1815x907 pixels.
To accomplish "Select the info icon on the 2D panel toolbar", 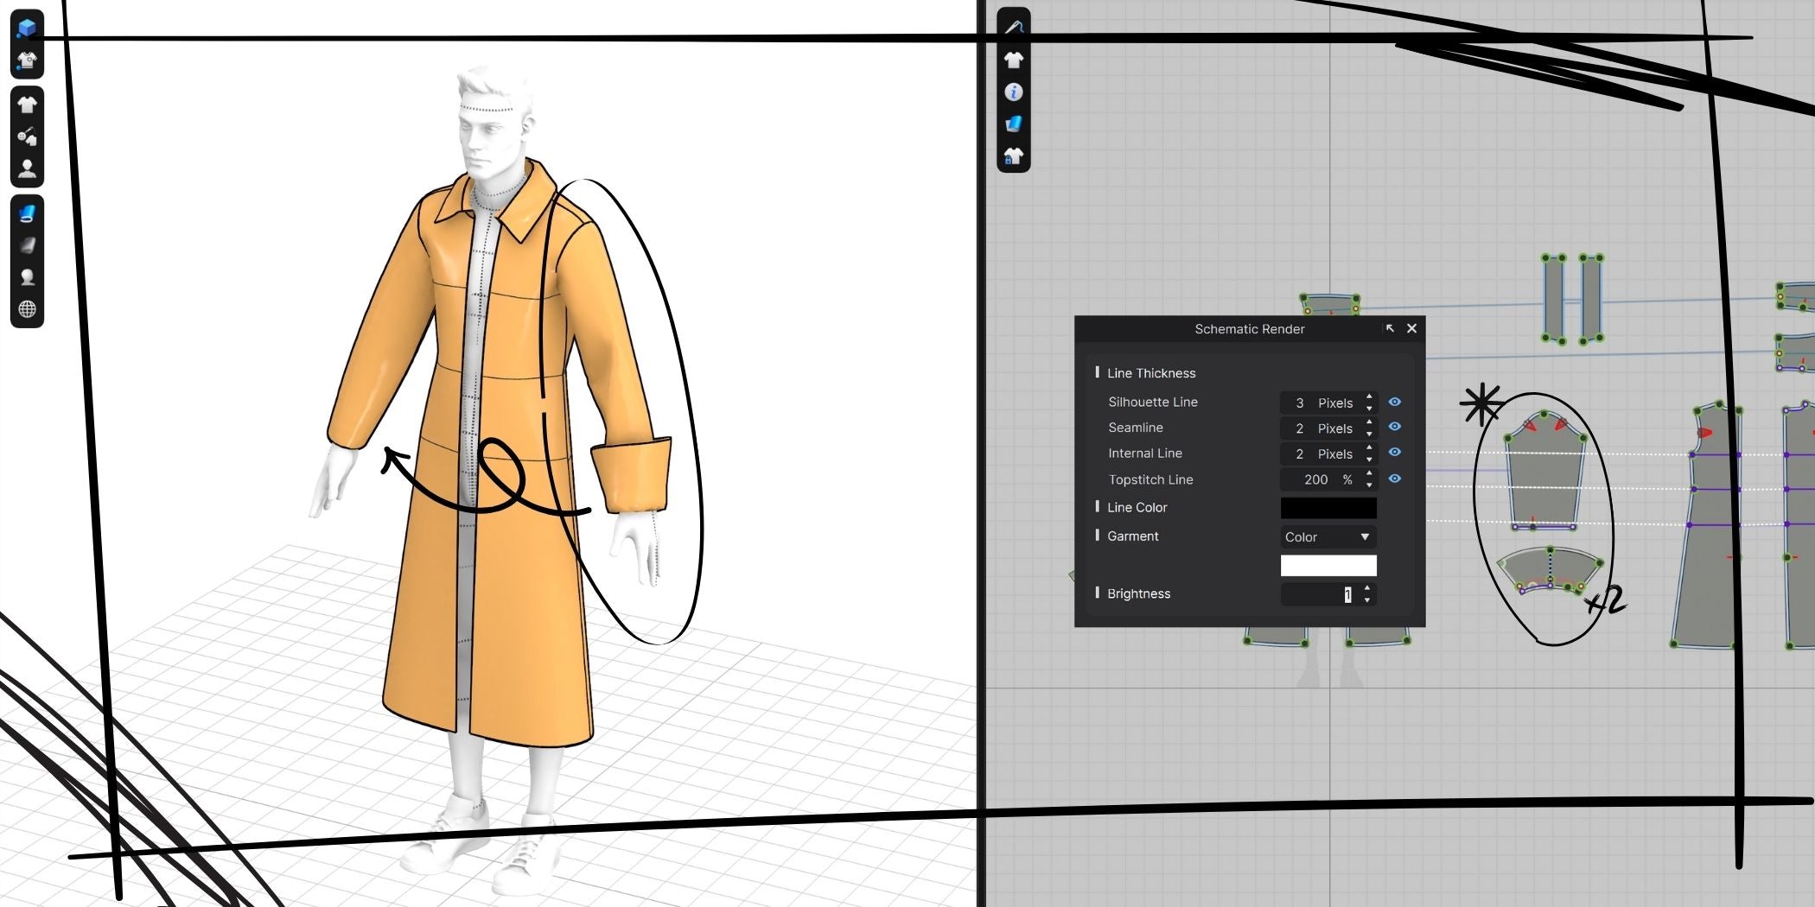I will (x=1016, y=92).
